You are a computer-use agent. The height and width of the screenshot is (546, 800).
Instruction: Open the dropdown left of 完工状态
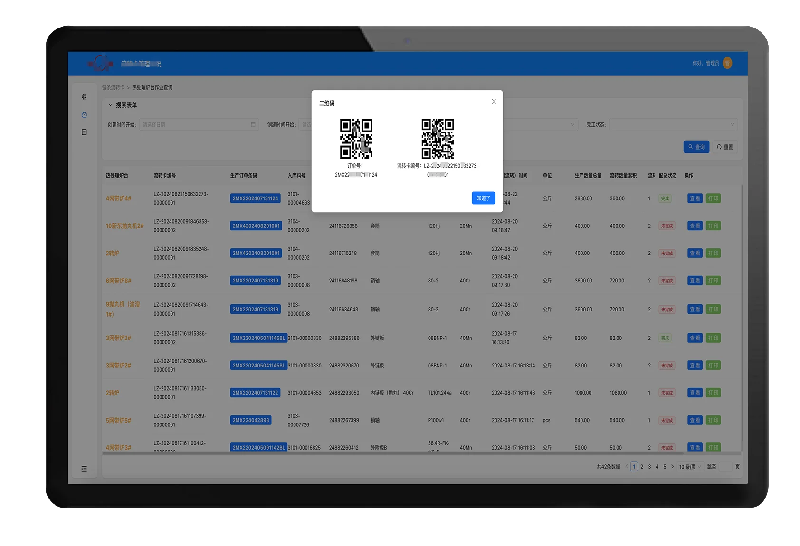tap(540, 125)
